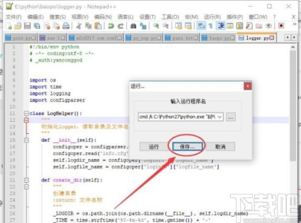Click the Folder as Workspace icon
301x223 pixels.
pos(259,26)
